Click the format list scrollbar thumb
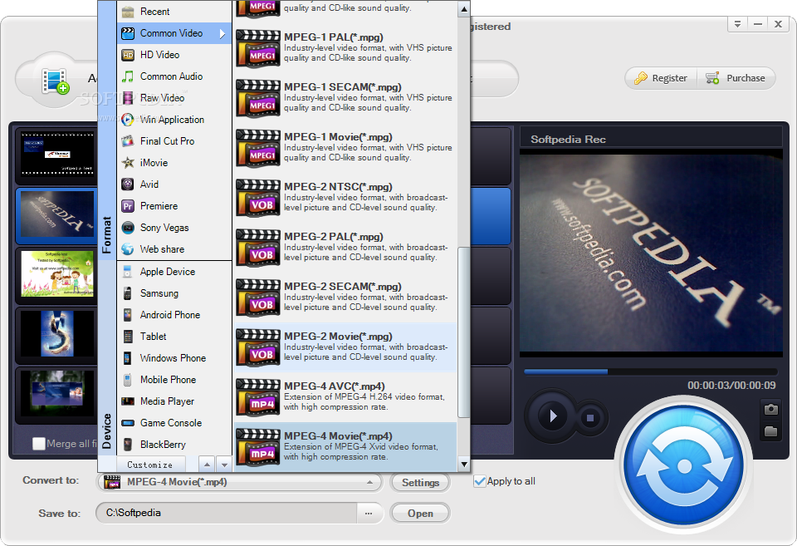Screen dimensions: 797x546 (463, 332)
